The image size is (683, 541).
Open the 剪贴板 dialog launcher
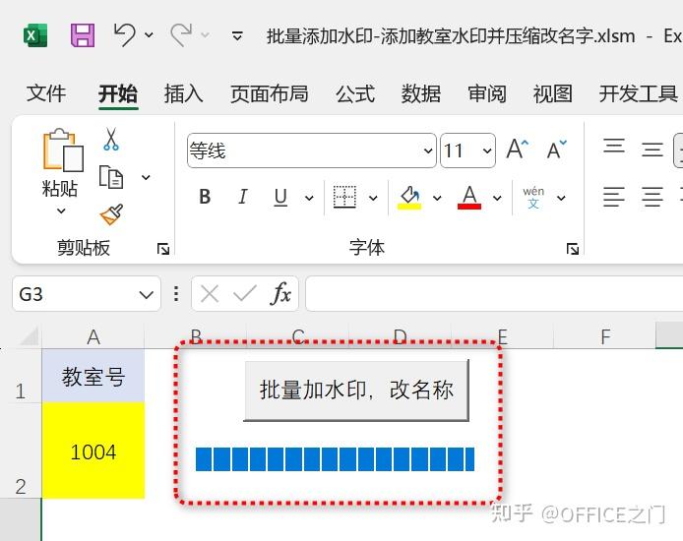tap(163, 249)
